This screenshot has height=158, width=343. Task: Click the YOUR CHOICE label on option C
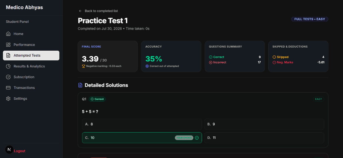tap(184, 138)
